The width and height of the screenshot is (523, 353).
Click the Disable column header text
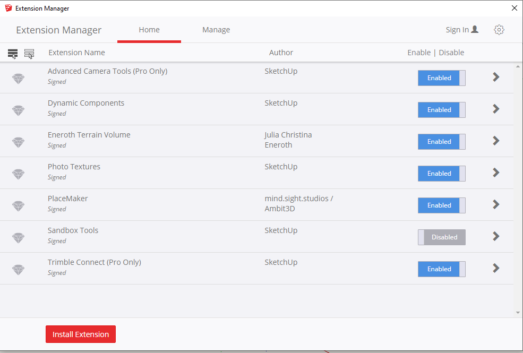coord(451,53)
